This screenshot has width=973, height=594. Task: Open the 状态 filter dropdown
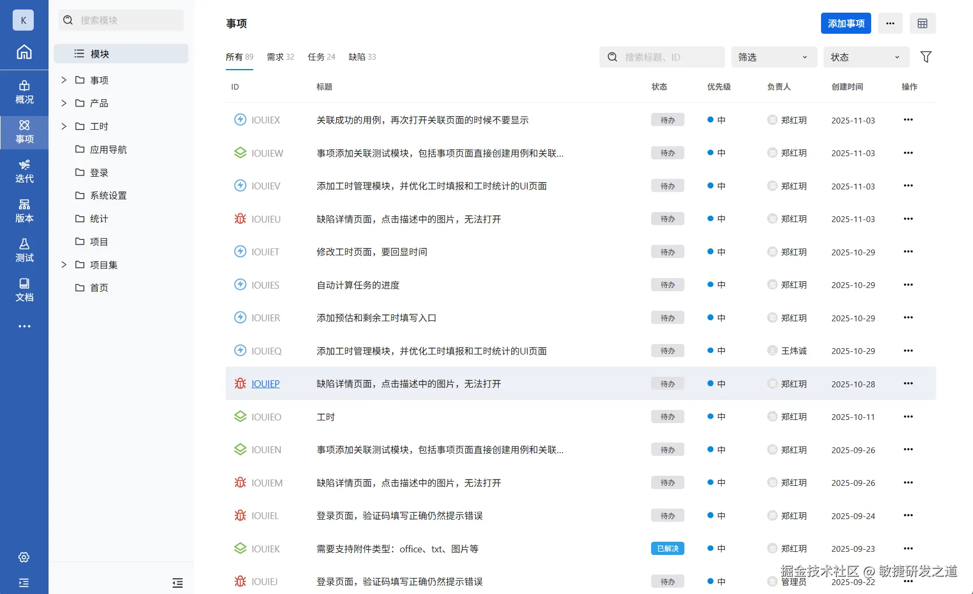point(866,57)
